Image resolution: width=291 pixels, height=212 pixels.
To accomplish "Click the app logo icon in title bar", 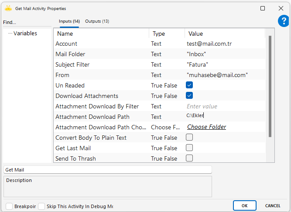I will (8, 8).
